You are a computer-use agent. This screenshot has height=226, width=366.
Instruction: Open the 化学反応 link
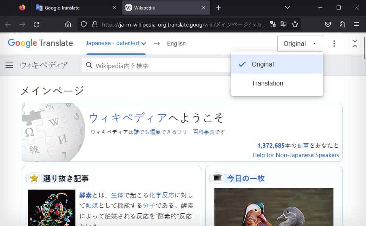tap(162, 195)
